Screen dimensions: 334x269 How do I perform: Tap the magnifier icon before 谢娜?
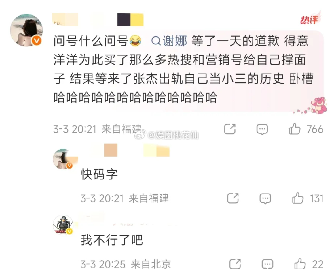[x=156, y=41]
